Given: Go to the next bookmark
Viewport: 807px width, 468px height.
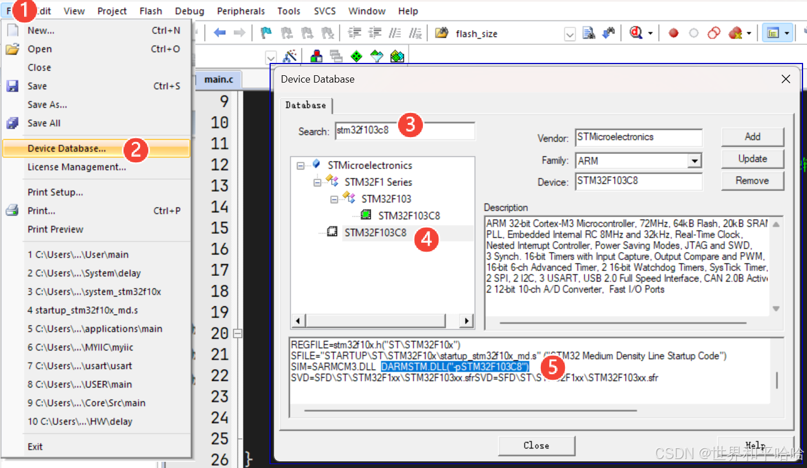Looking at the screenshot, I should click(x=307, y=33).
